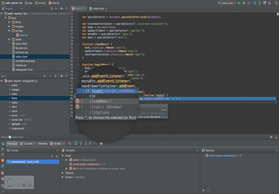
Task: Click Step Over icon in debugger toolbar
Action: (76, 143)
